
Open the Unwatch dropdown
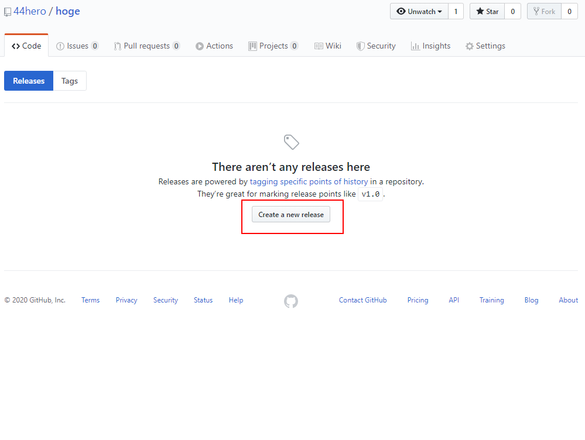coord(419,11)
